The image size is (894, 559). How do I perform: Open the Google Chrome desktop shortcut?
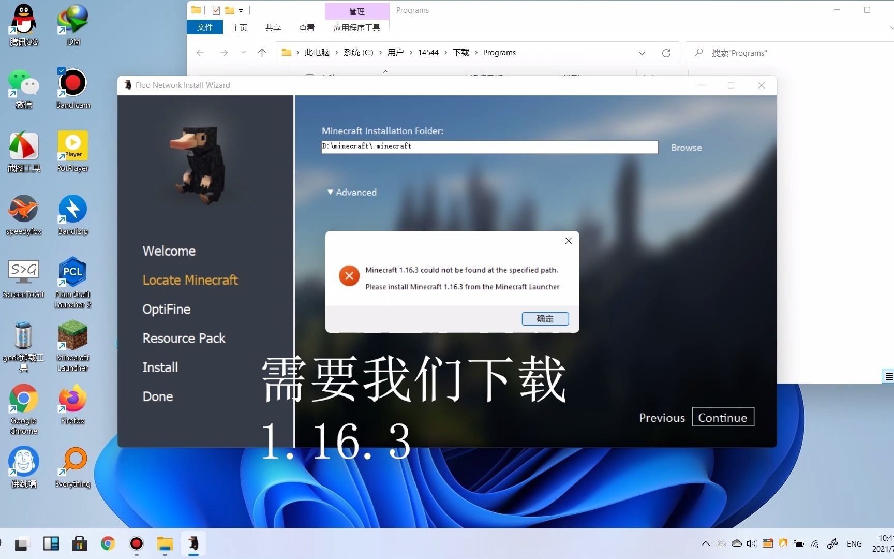point(24,409)
